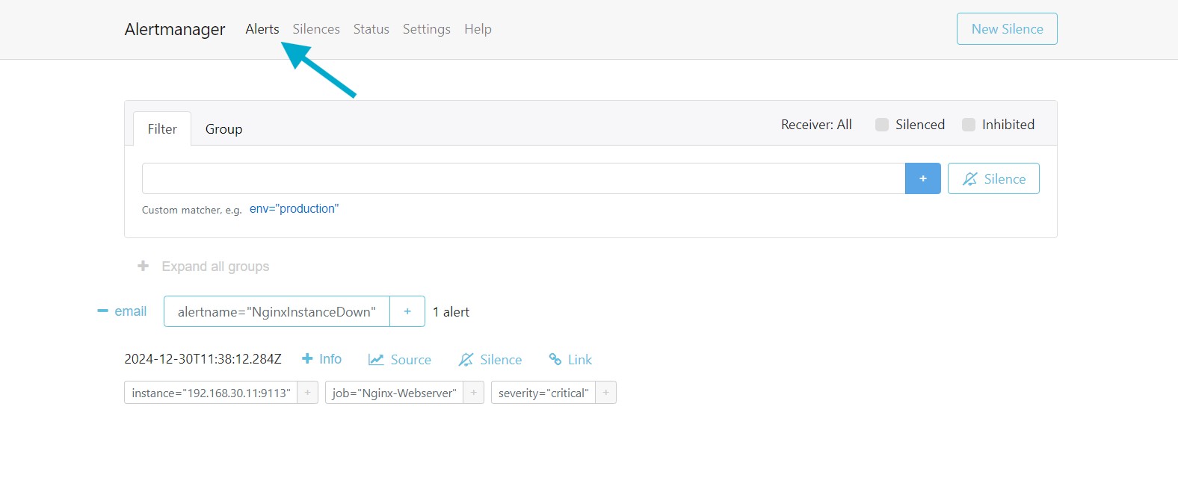The width and height of the screenshot is (1178, 489).
Task: Click the plus icon beside job label
Action: 473,393
